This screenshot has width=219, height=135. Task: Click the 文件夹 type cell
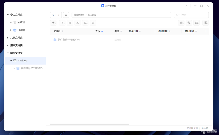[x=118, y=40]
